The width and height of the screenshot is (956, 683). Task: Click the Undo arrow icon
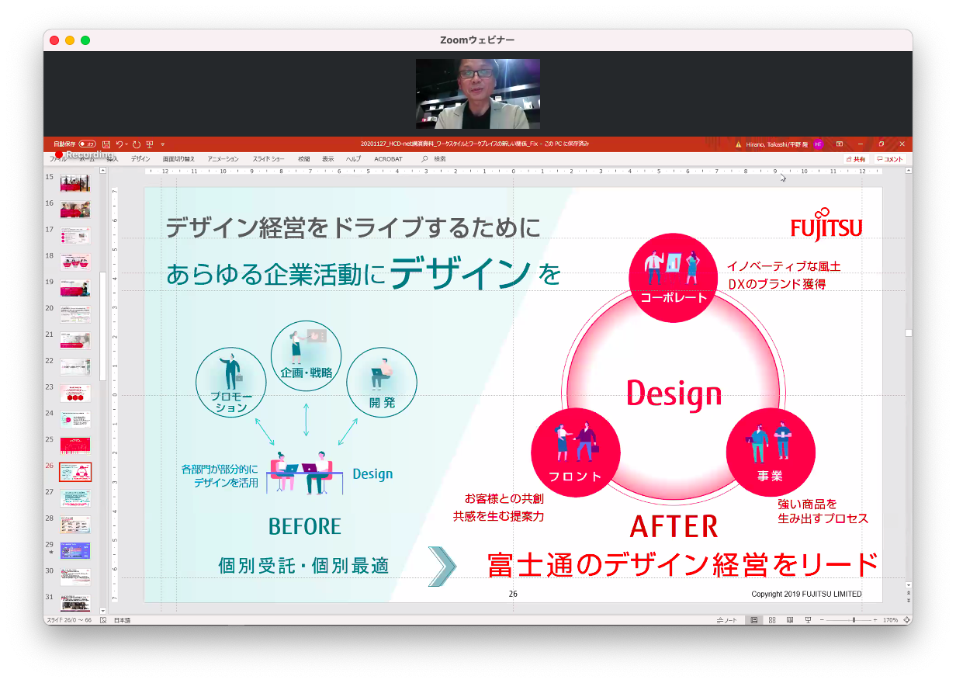click(x=119, y=144)
